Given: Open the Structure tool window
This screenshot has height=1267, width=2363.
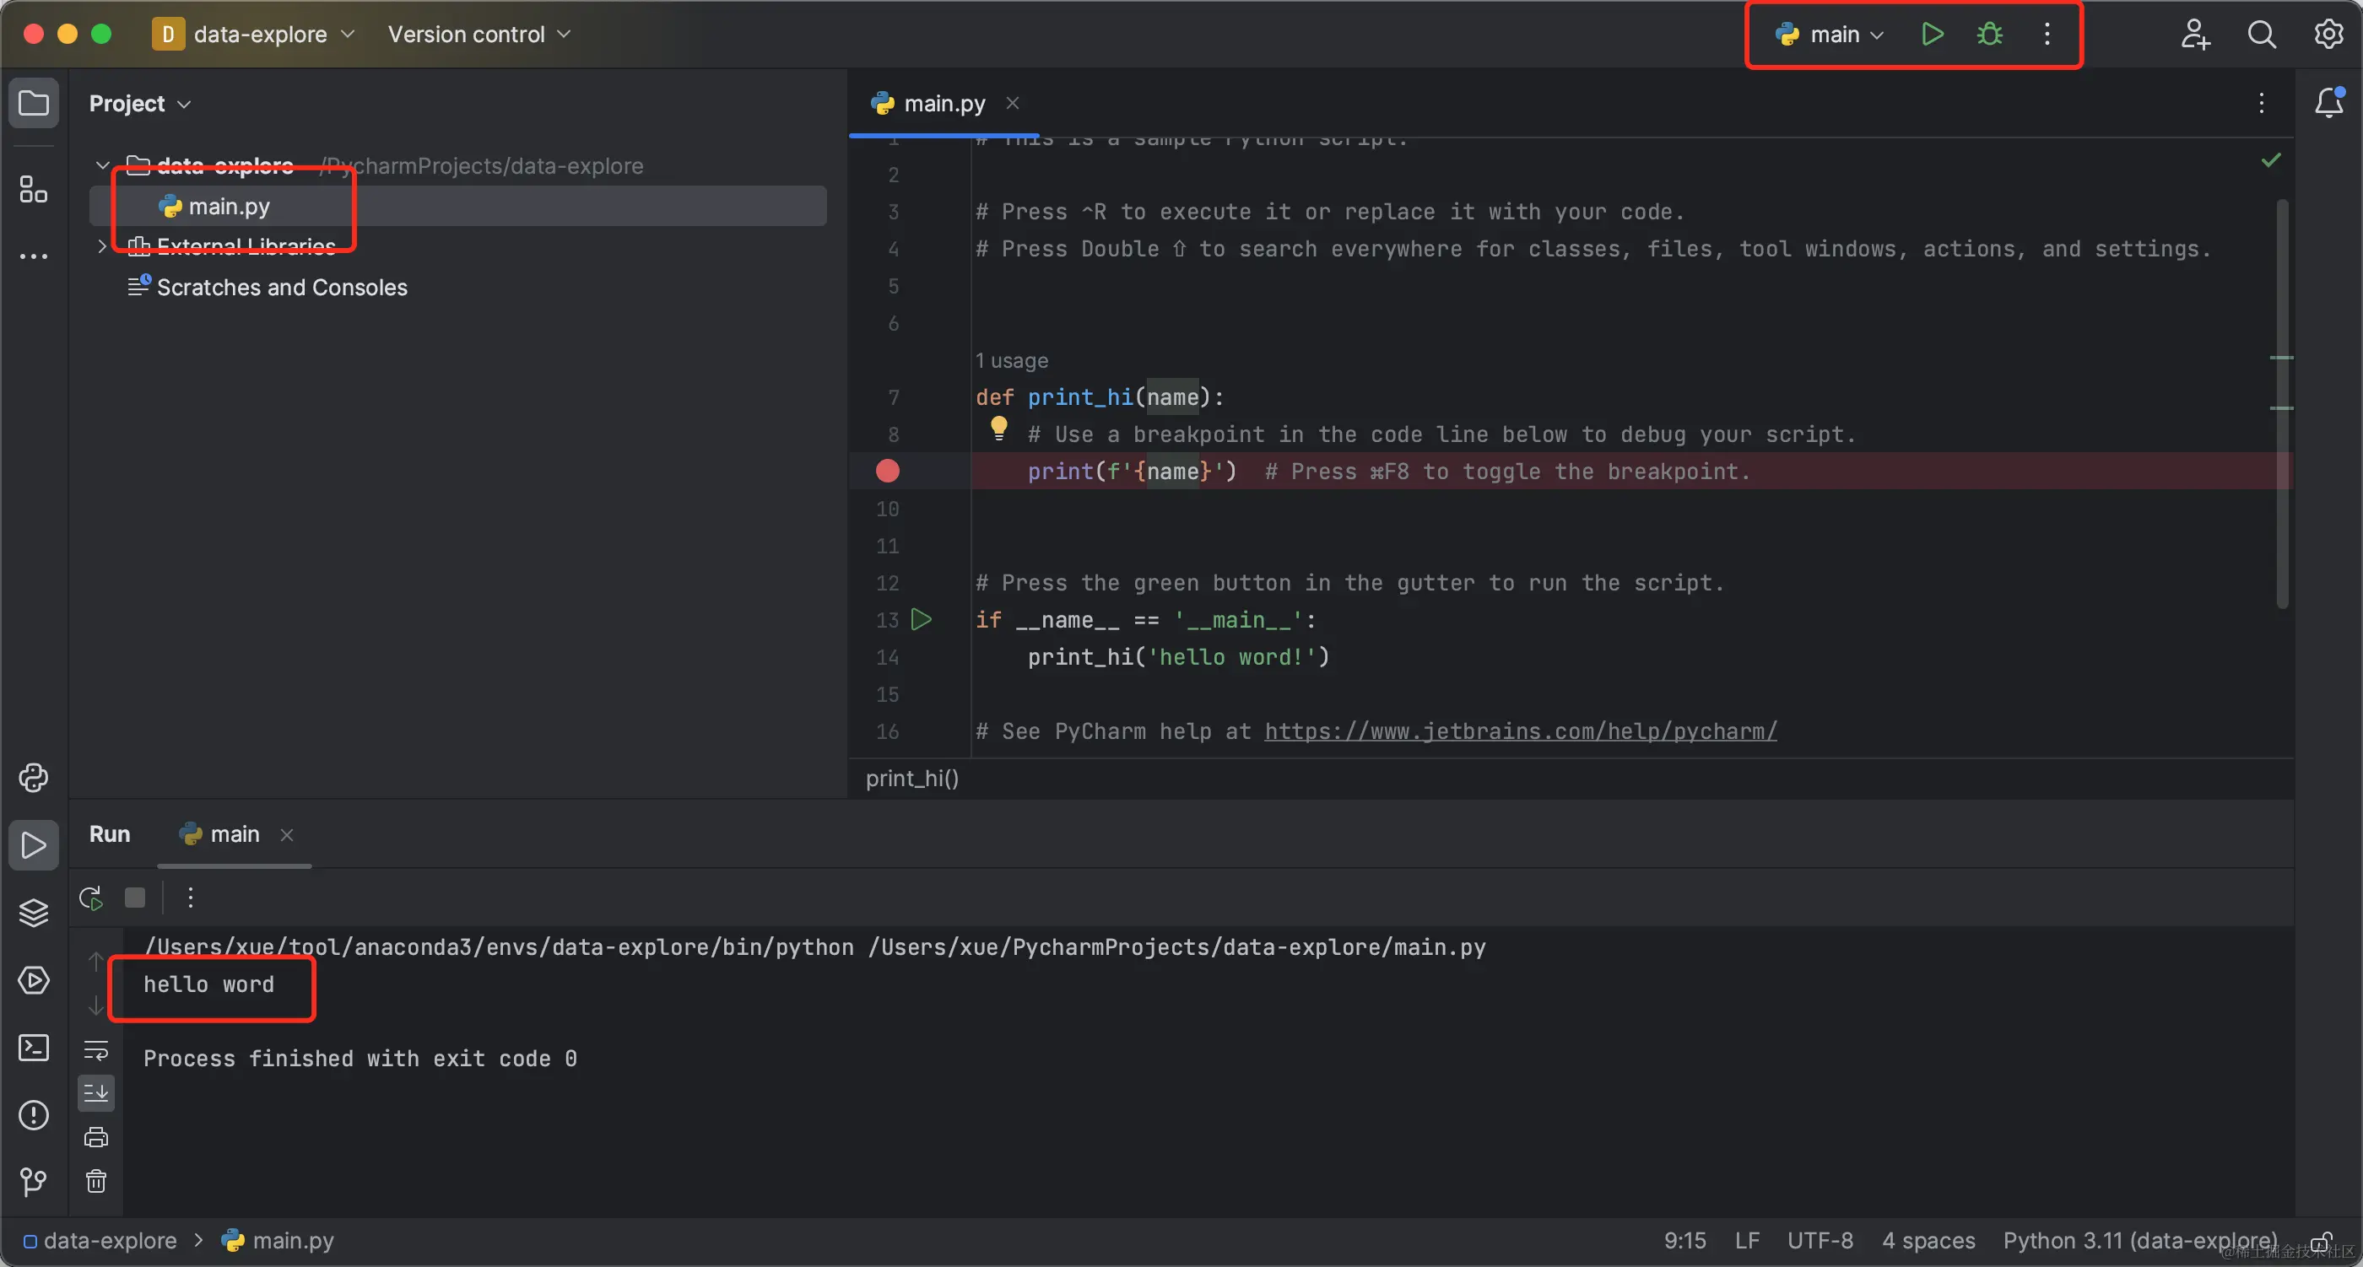Looking at the screenshot, I should 34,190.
